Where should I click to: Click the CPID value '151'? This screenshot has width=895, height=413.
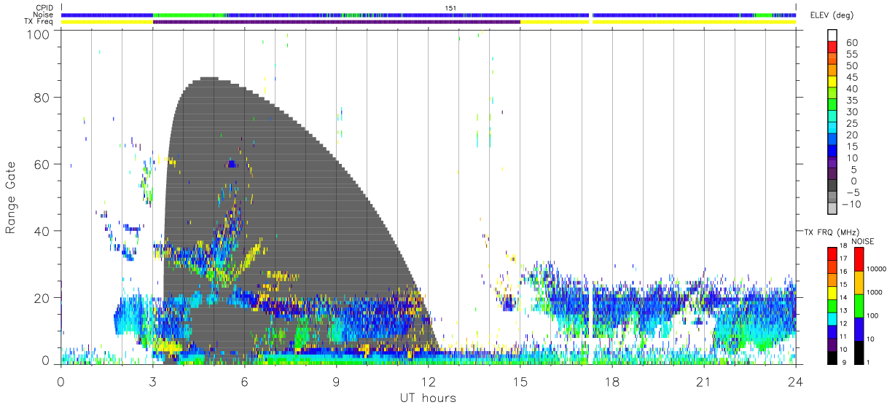click(450, 7)
